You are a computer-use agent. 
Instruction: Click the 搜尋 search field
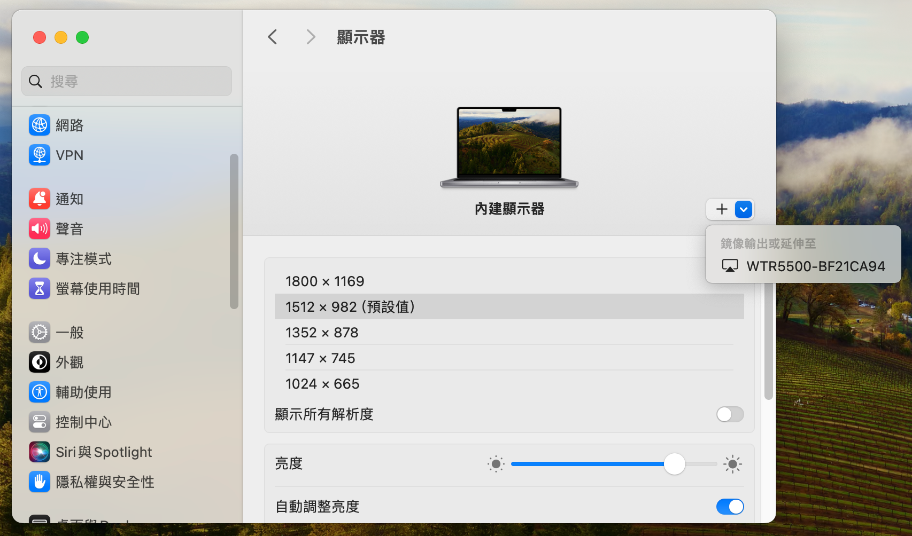pos(127,81)
